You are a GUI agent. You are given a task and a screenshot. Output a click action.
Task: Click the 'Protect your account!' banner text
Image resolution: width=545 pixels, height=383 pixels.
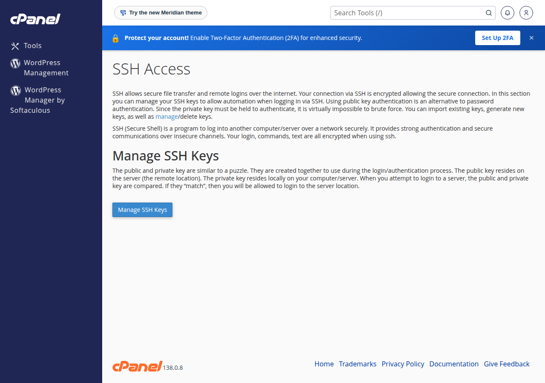(157, 38)
